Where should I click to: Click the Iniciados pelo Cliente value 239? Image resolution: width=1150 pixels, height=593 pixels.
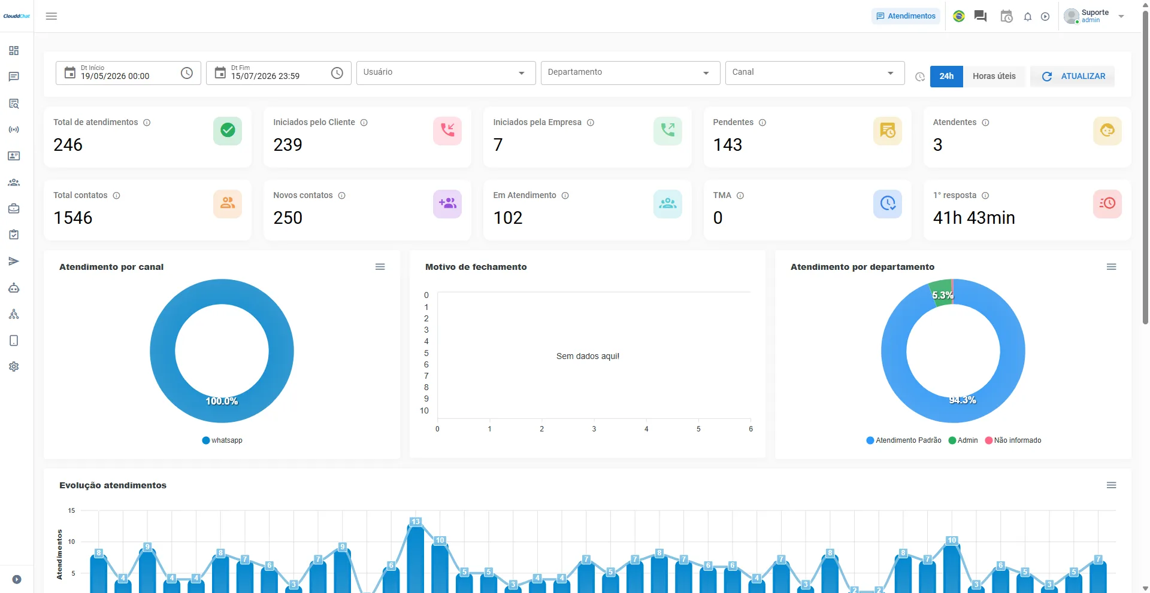coord(287,145)
